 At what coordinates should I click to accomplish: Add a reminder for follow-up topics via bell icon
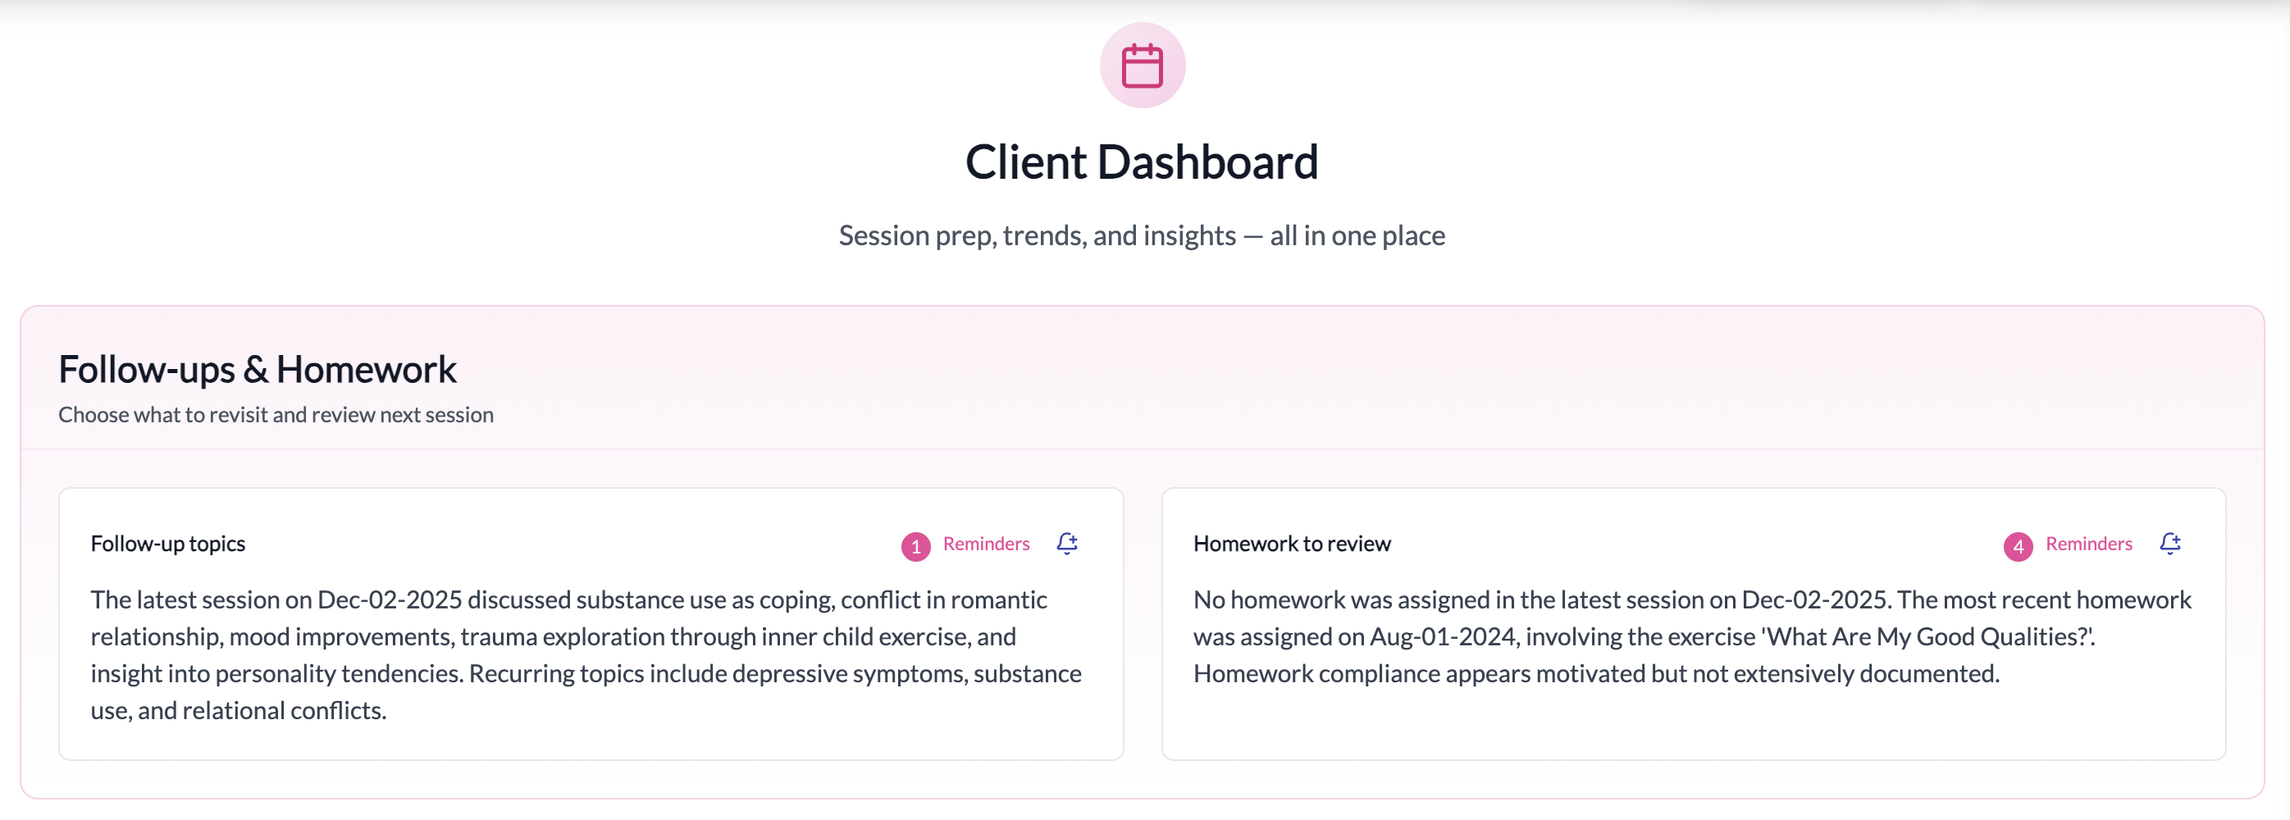pos(1067,543)
